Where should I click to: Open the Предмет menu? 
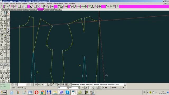point(6,3)
